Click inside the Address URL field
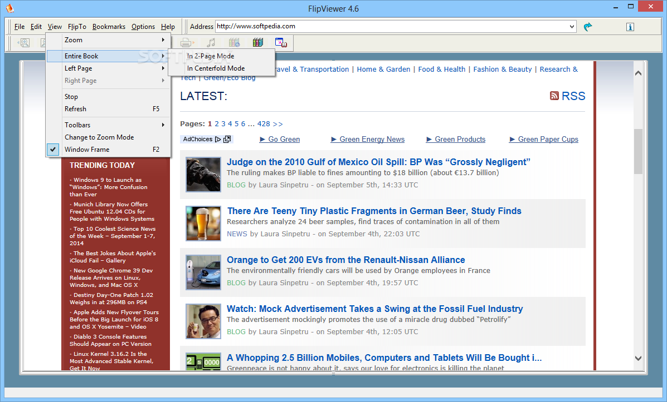Screen dimensions: 667x402 (391, 26)
